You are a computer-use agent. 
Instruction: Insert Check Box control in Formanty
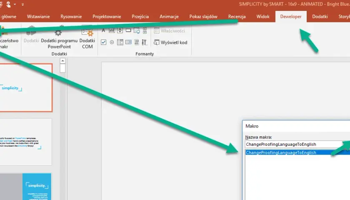click(104, 42)
